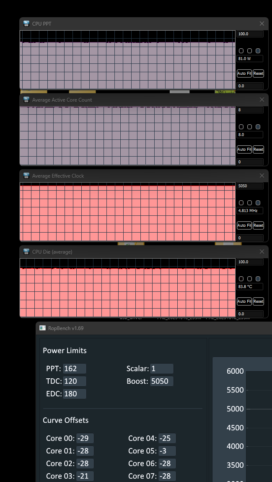The image size is (272, 482).
Task: Toggle the left checkbox in CPU Die (average)
Action: pyautogui.click(x=241, y=278)
